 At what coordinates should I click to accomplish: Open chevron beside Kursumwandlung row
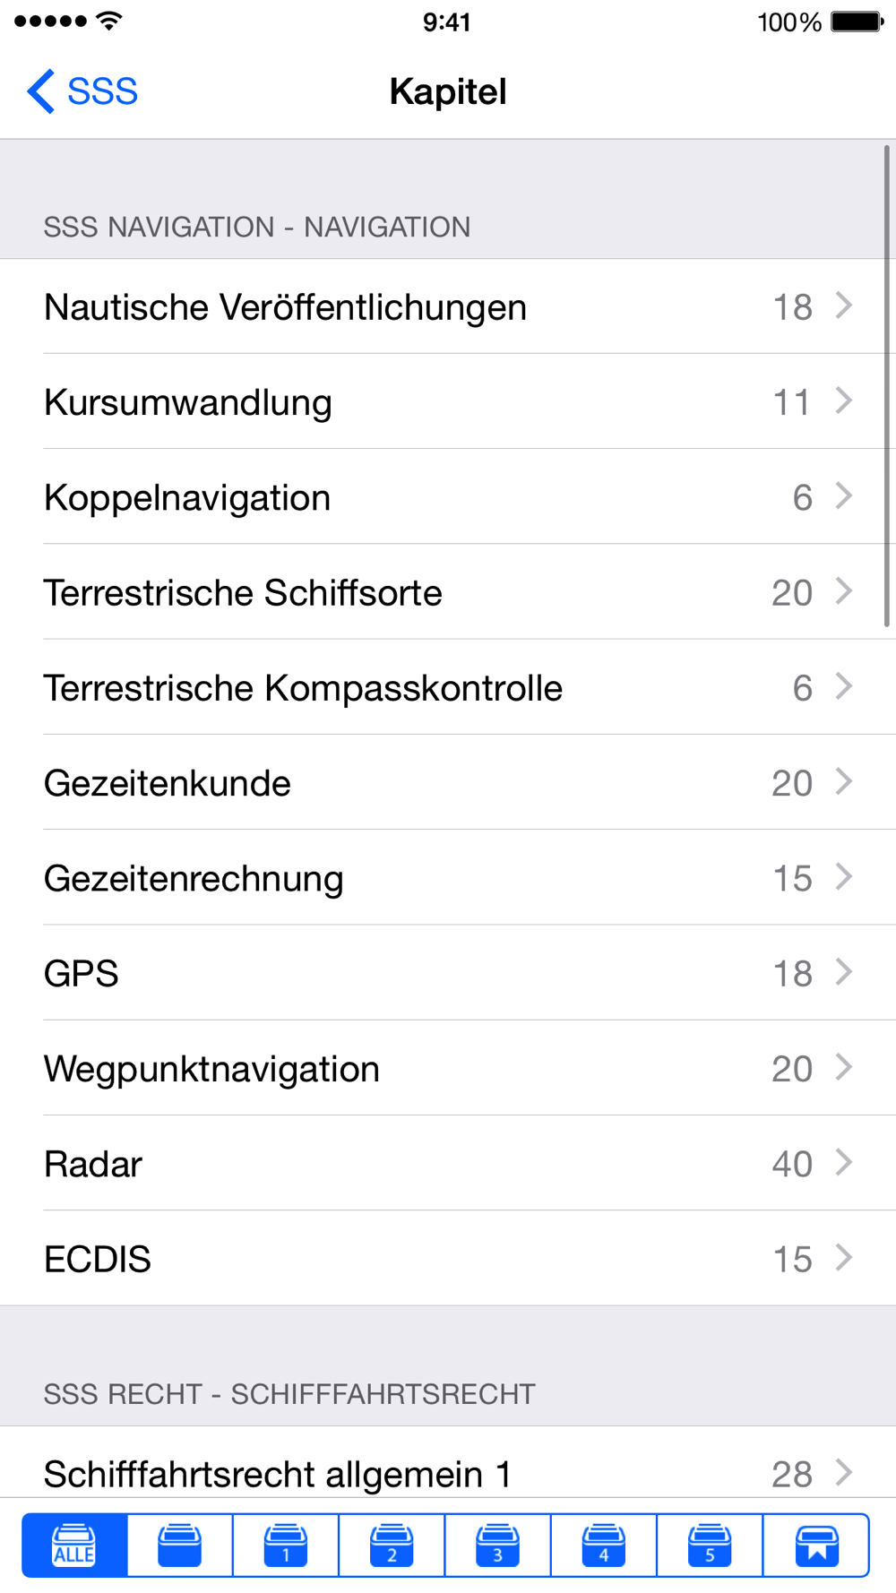[x=844, y=400]
